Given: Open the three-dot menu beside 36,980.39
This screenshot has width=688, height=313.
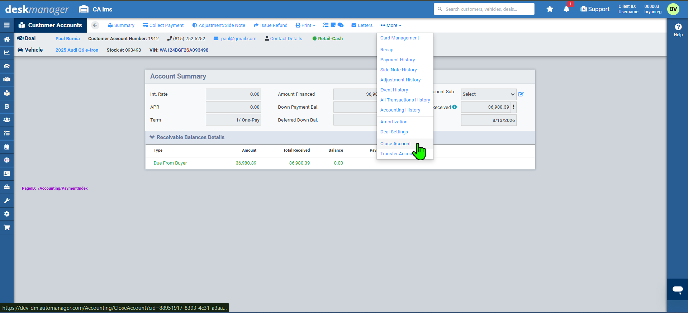Looking at the screenshot, I should click(514, 107).
